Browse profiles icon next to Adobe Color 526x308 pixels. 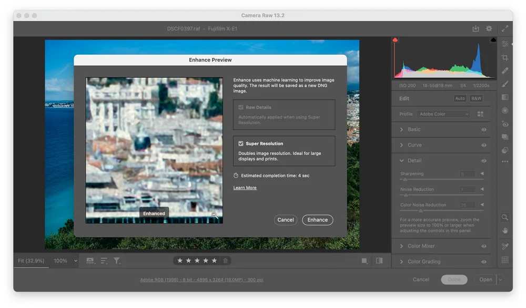(480, 114)
